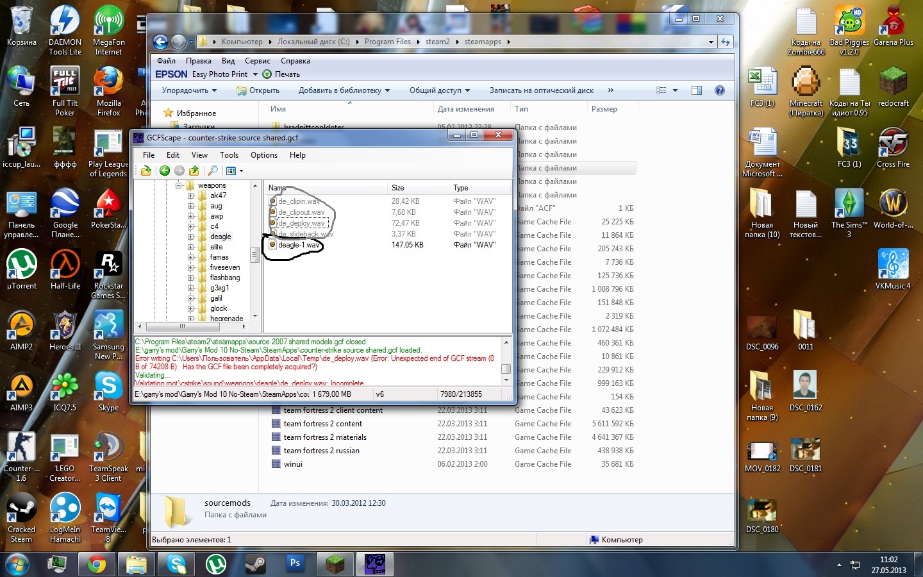Select the deagle-1.wav file
Screen dimensions: 923x577
[x=299, y=245]
